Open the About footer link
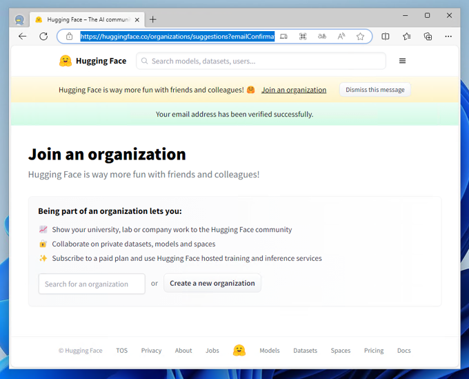This screenshot has height=379, width=469. click(183, 350)
